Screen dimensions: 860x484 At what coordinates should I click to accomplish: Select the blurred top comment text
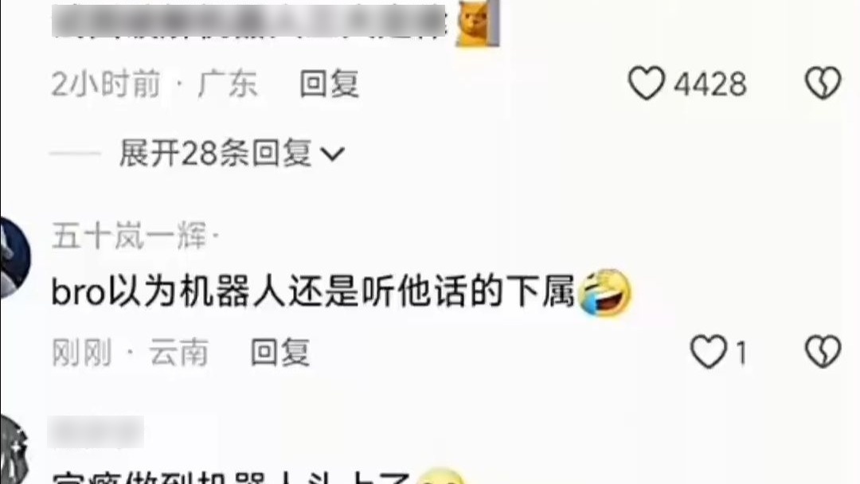pos(249,21)
